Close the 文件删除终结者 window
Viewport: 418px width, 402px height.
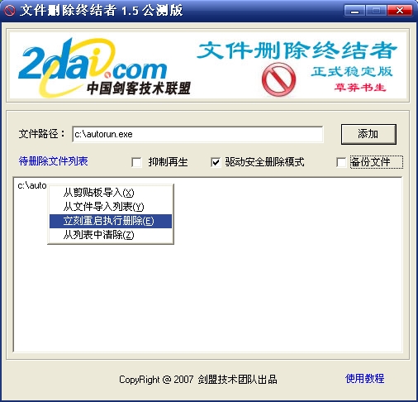[x=400, y=11]
